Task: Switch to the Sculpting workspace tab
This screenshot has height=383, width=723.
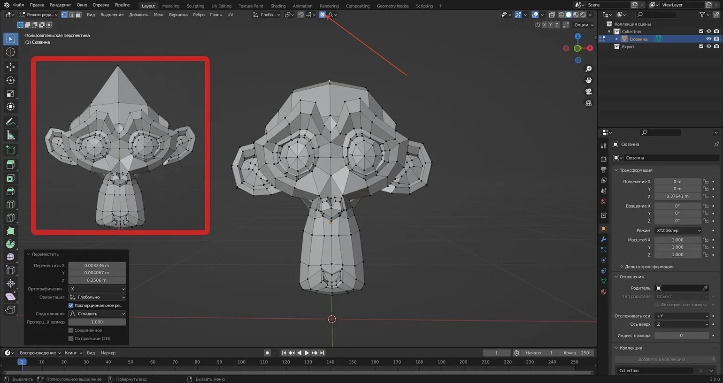Action: pos(195,6)
